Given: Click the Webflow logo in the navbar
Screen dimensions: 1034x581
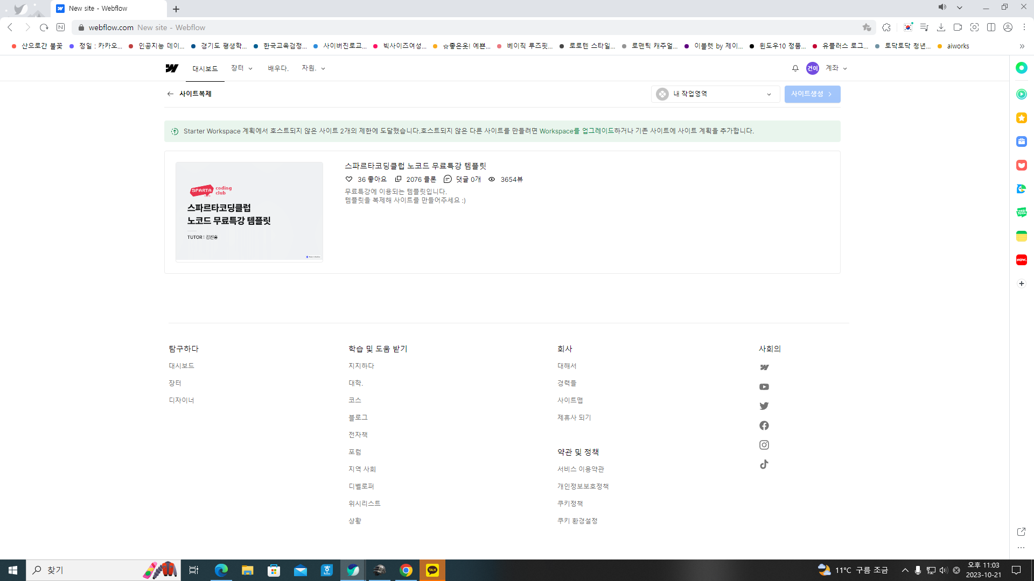Looking at the screenshot, I should [172, 68].
